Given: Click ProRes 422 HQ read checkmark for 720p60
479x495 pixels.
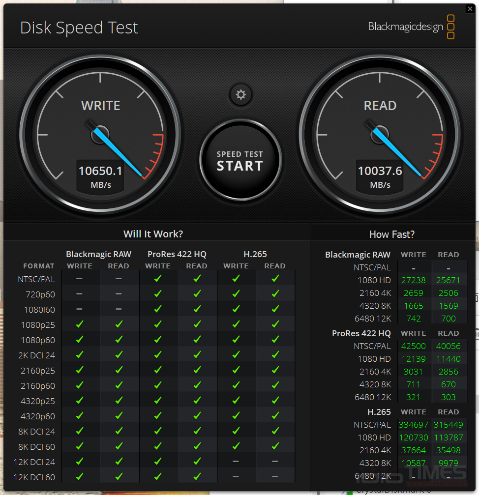Looking at the screenshot, I should point(197,293).
